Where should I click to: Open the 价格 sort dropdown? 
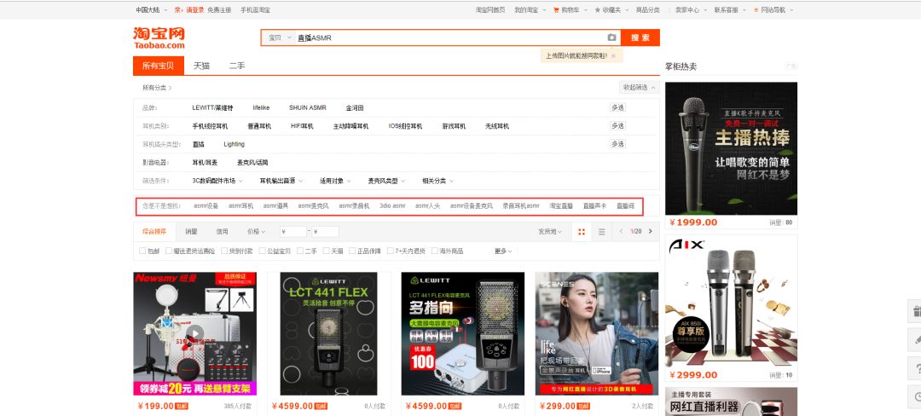[256, 232]
